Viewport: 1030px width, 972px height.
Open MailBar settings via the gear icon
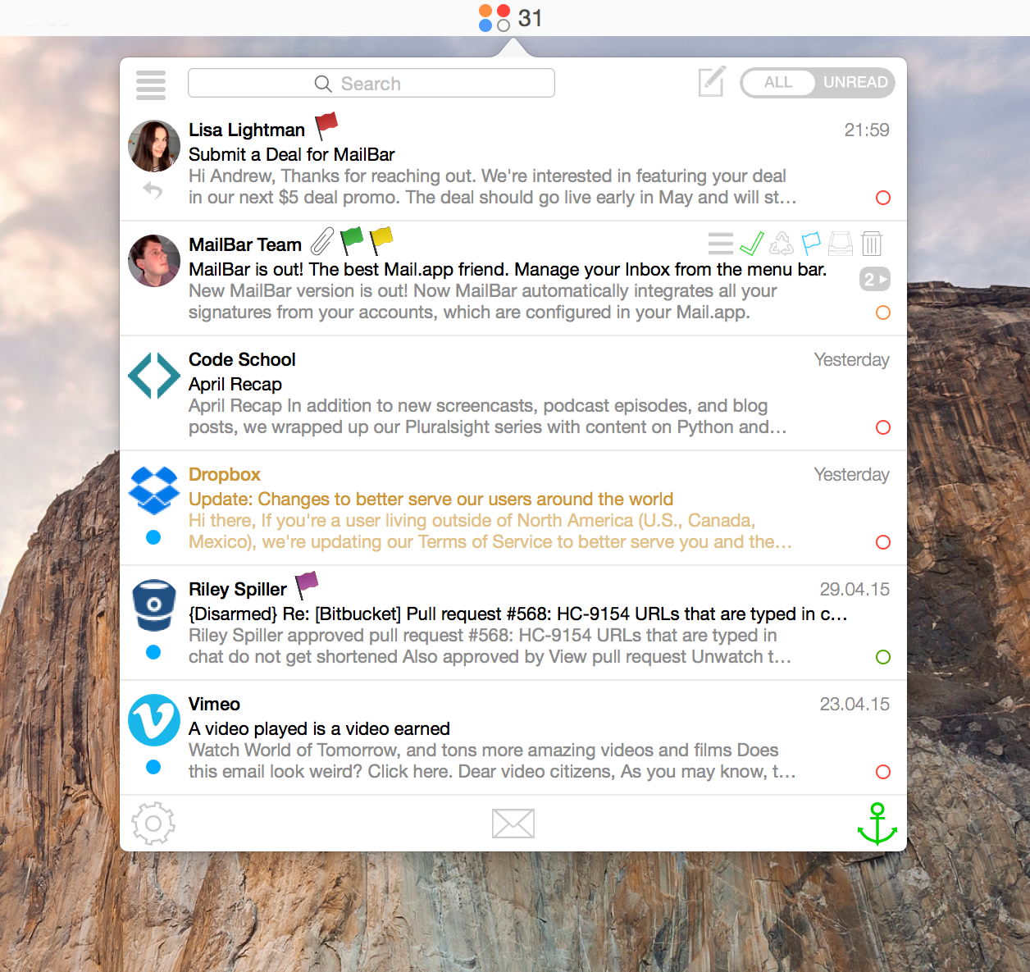click(153, 824)
